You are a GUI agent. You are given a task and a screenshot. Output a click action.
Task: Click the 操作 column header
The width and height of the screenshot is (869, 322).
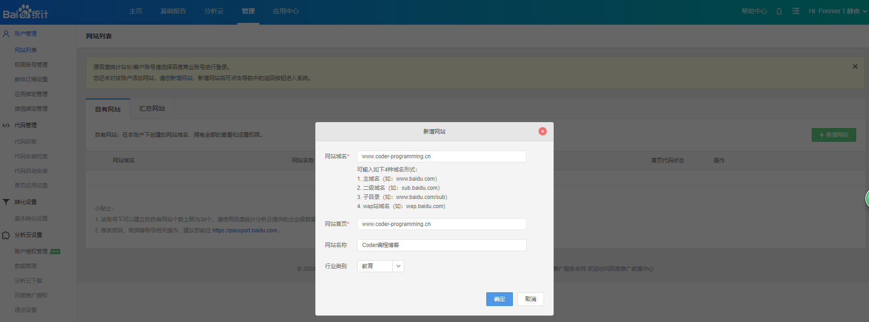[x=719, y=161]
